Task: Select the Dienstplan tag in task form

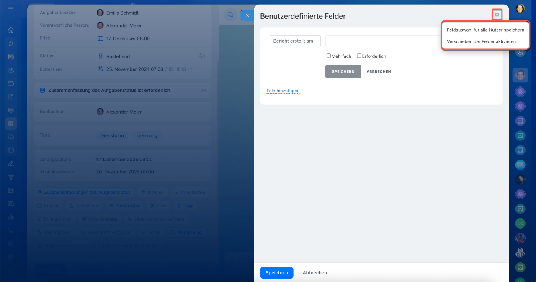Action: pyautogui.click(x=112, y=135)
